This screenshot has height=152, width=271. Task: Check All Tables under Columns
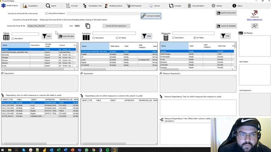click(x=117, y=38)
